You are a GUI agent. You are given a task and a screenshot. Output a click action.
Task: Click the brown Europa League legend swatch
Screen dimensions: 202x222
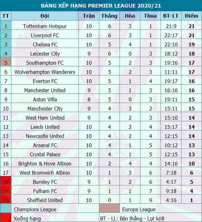click(x=109, y=209)
